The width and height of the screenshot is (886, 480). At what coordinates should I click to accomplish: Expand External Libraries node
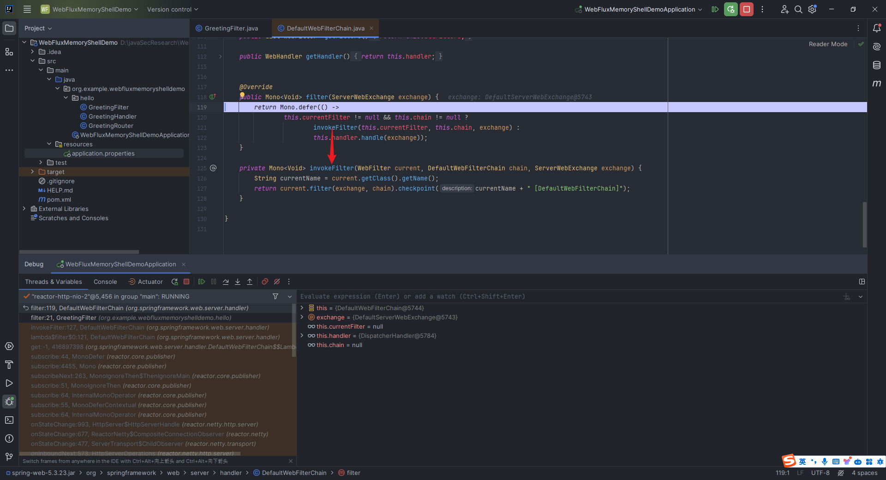[24, 209]
